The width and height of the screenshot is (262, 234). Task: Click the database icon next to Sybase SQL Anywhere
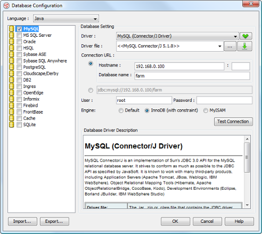tap(12, 61)
